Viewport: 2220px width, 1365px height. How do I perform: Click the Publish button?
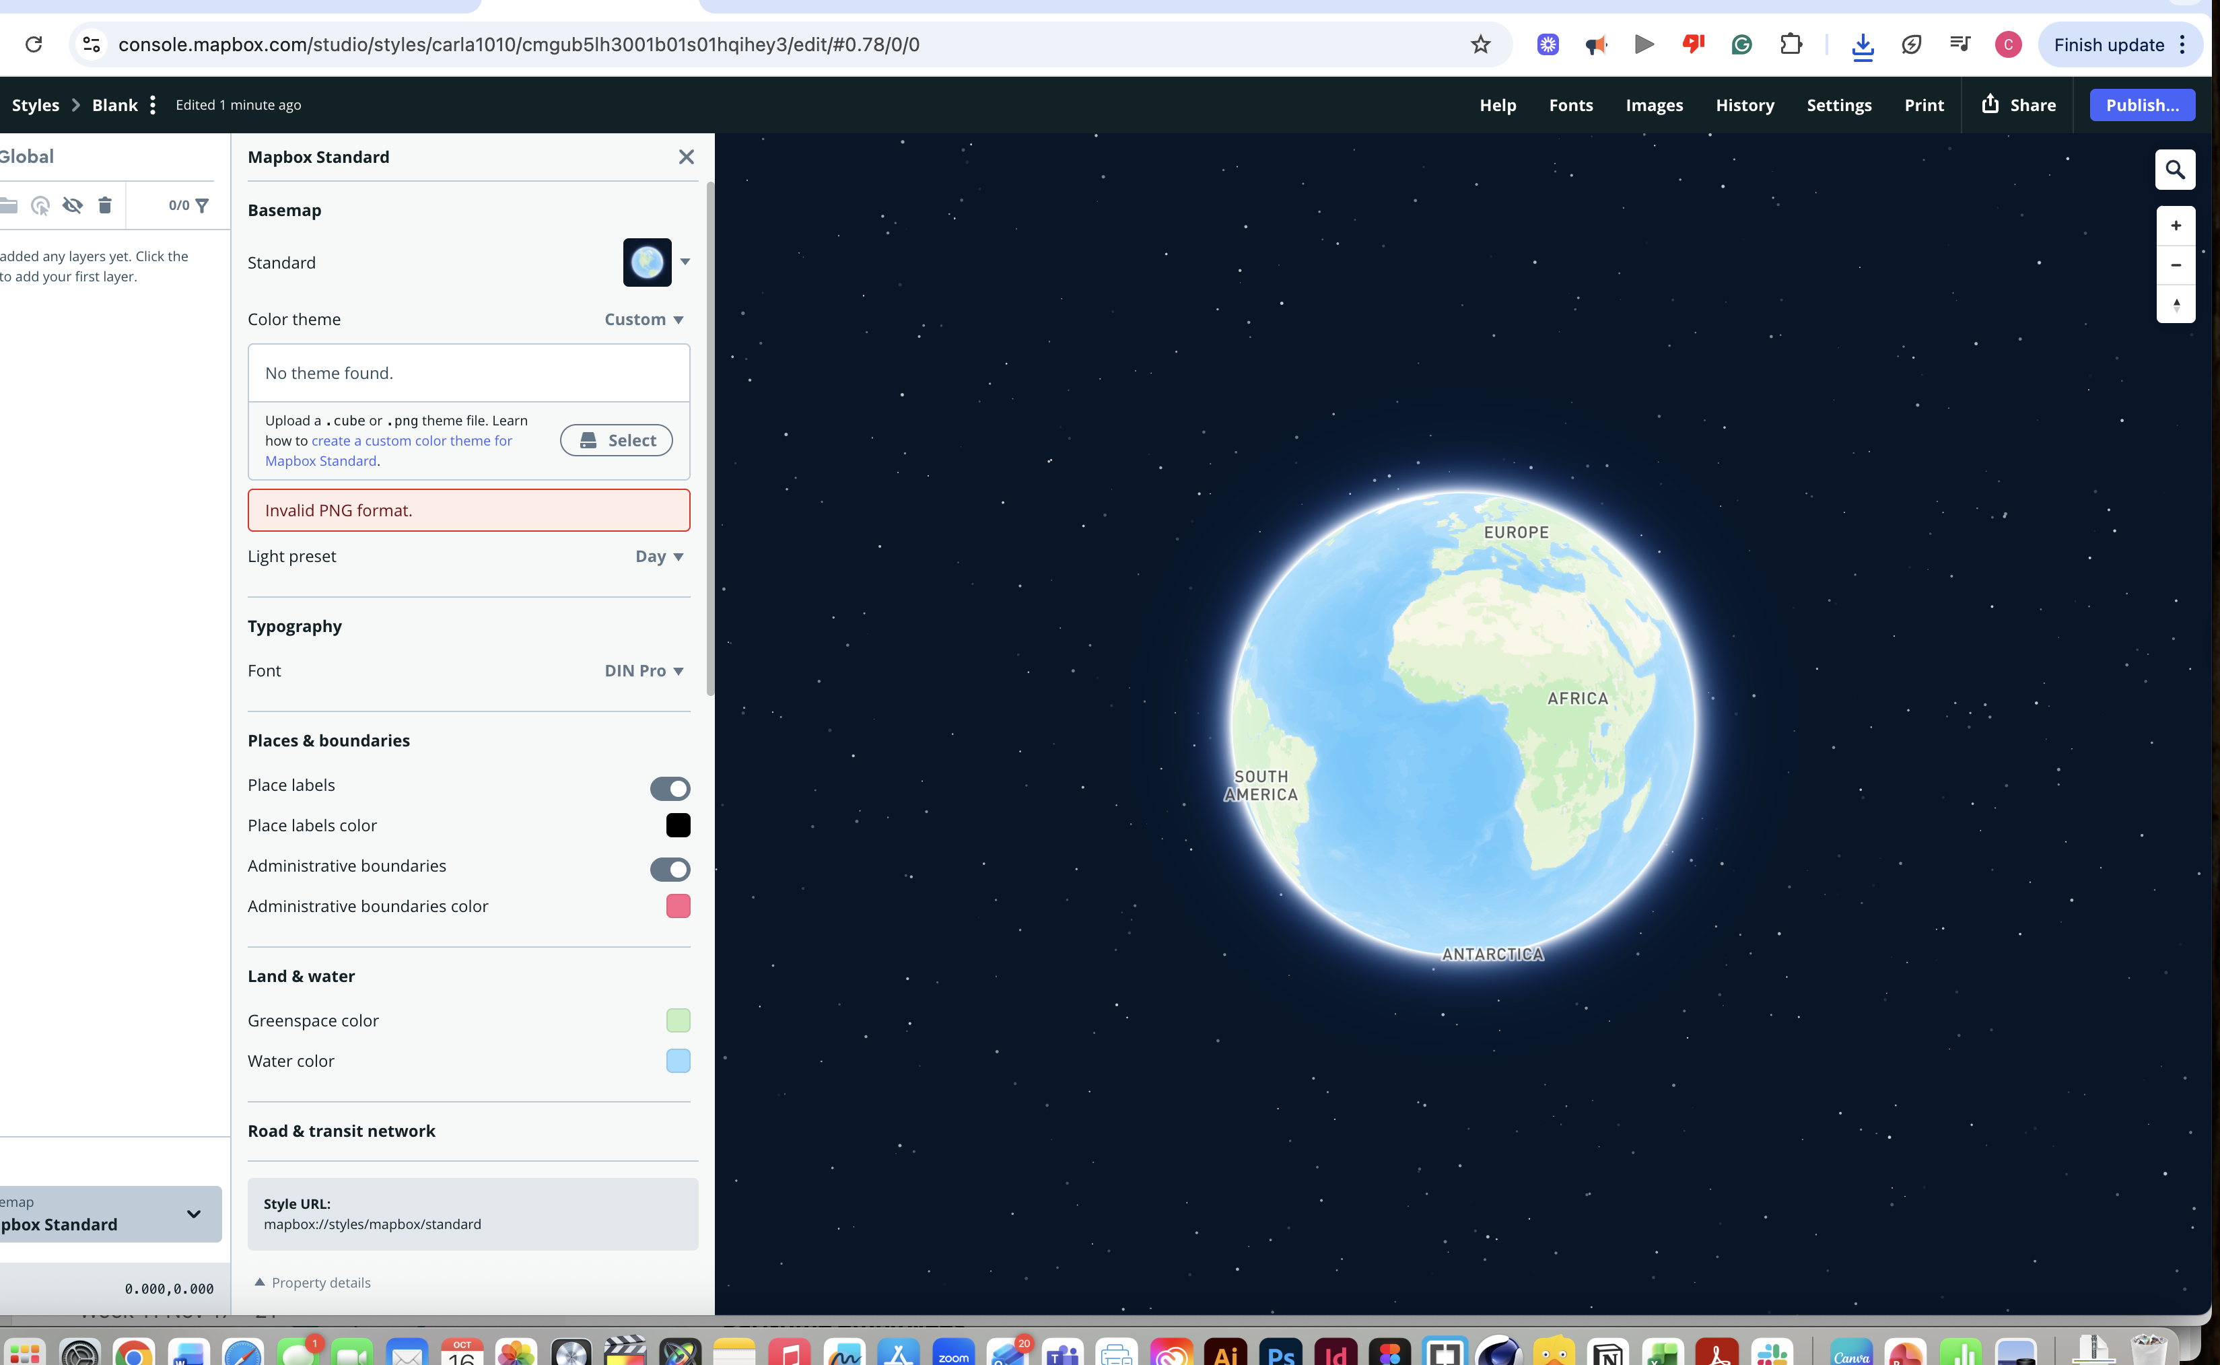coord(2141,104)
